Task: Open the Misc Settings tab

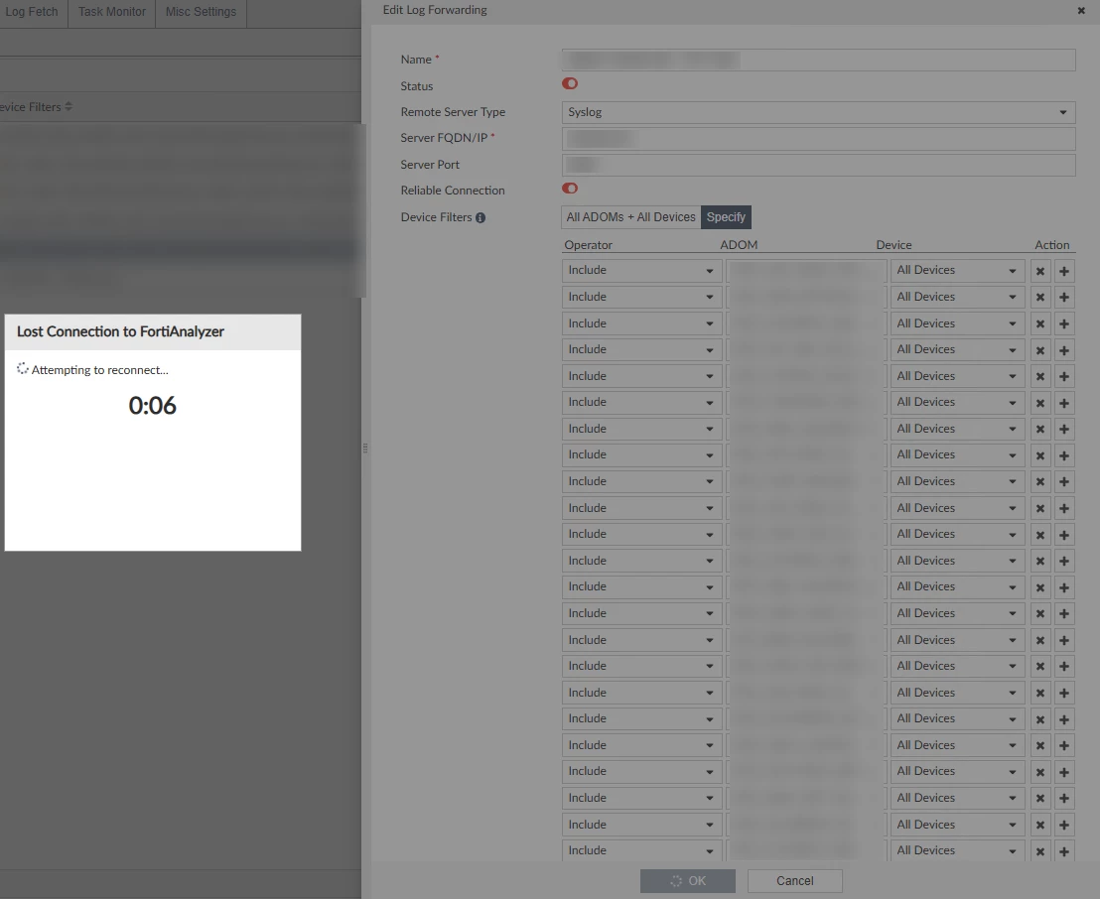Action: pos(201,12)
